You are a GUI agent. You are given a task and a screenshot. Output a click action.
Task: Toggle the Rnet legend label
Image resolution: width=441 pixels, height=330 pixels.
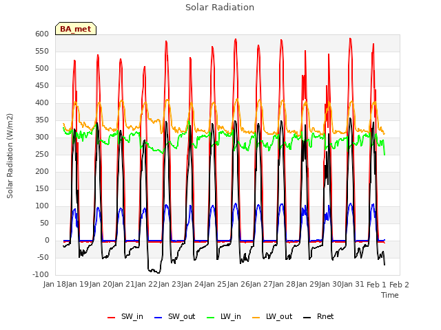(x=325, y=317)
